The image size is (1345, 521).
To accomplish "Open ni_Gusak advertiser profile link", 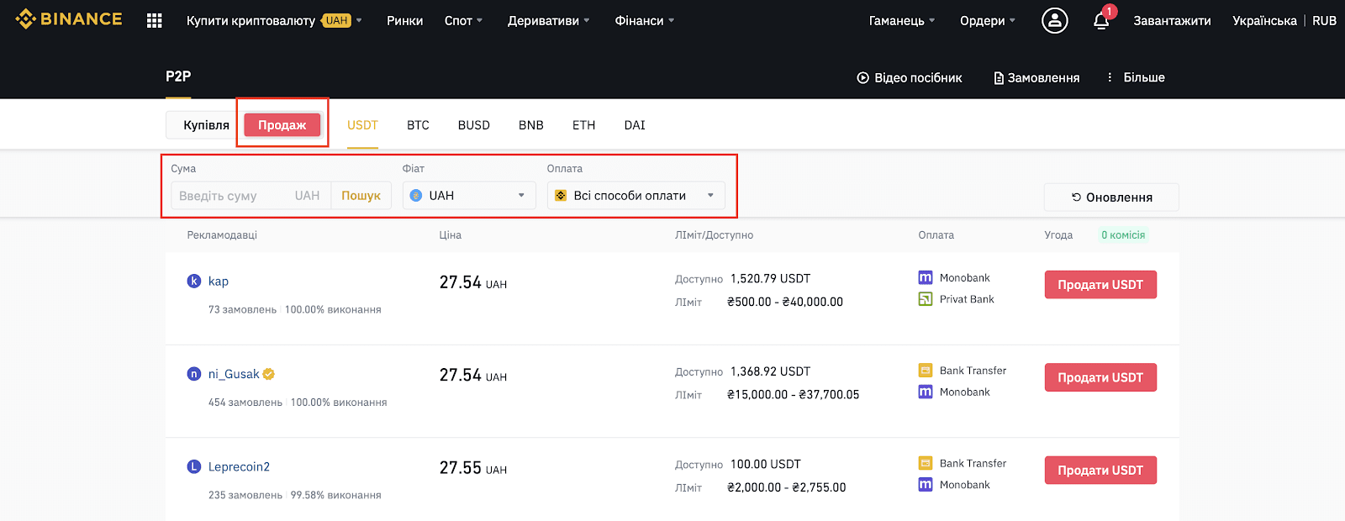I will pyautogui.click(x=234, y=374).
